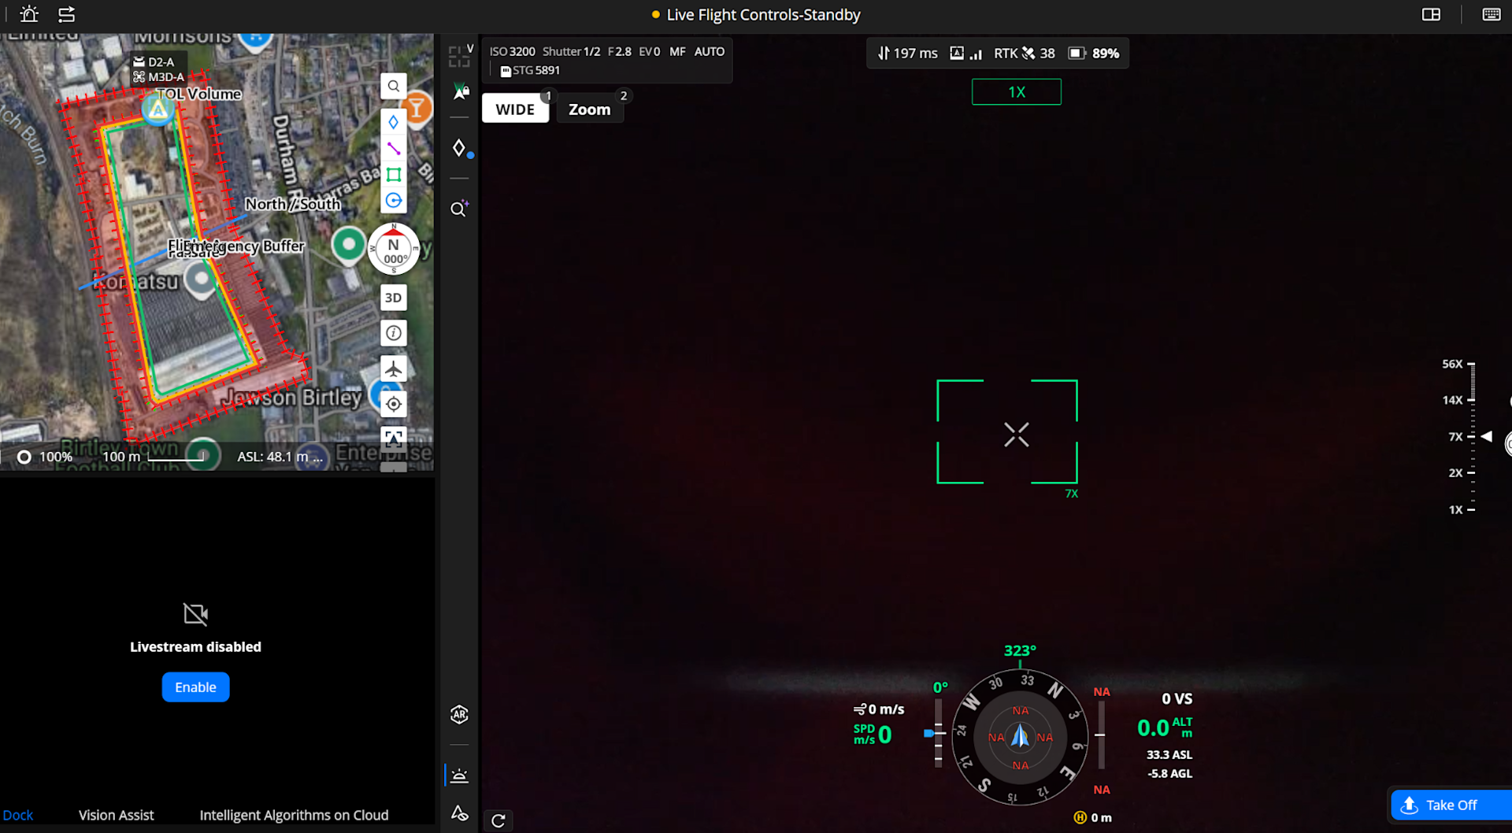
Task: Recenter the map with the locate target icon
Action: tap(394, 404)
